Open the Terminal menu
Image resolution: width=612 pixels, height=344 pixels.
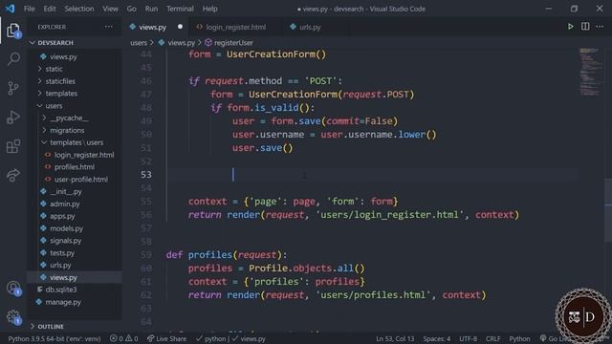pos(180,9)
